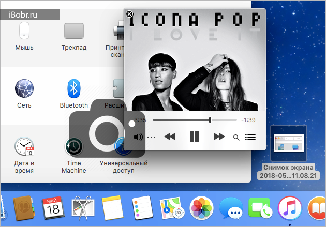
Task: Open the Time Machine preferences icon
Action: [74, 146]
